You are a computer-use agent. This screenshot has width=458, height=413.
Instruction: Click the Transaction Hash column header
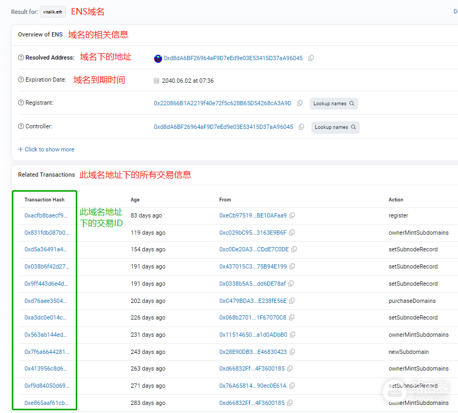coord(45,199)
